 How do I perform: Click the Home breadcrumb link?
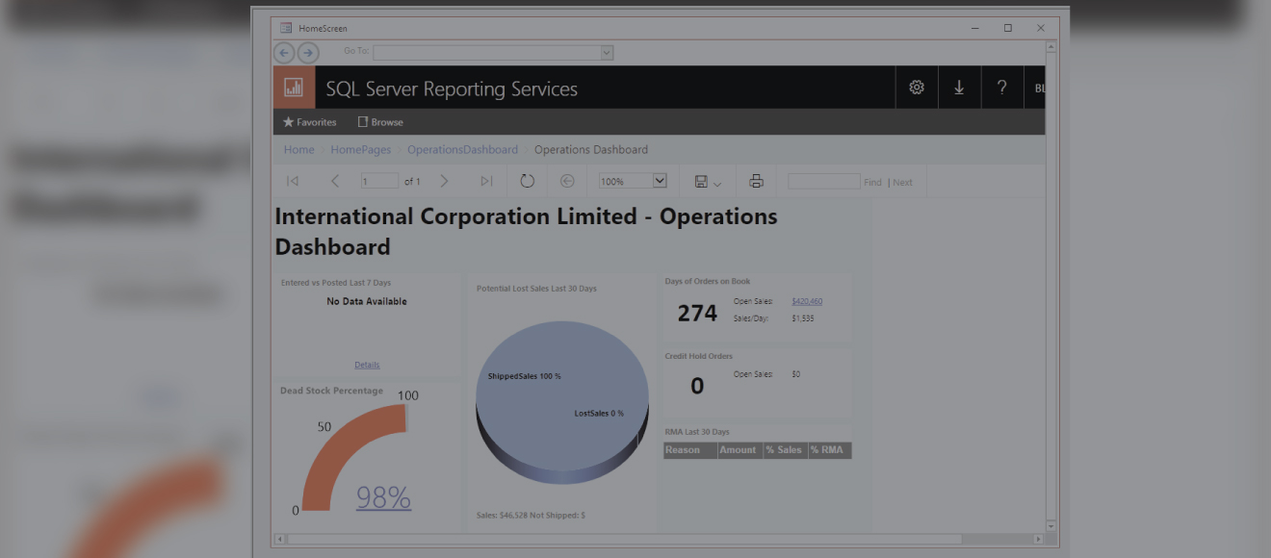[298, 149]
